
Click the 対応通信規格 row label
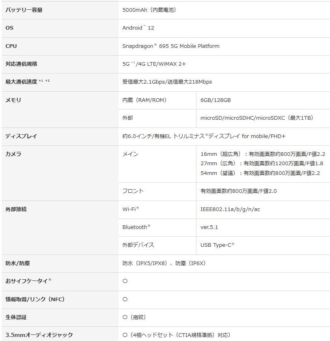(22, 64)
